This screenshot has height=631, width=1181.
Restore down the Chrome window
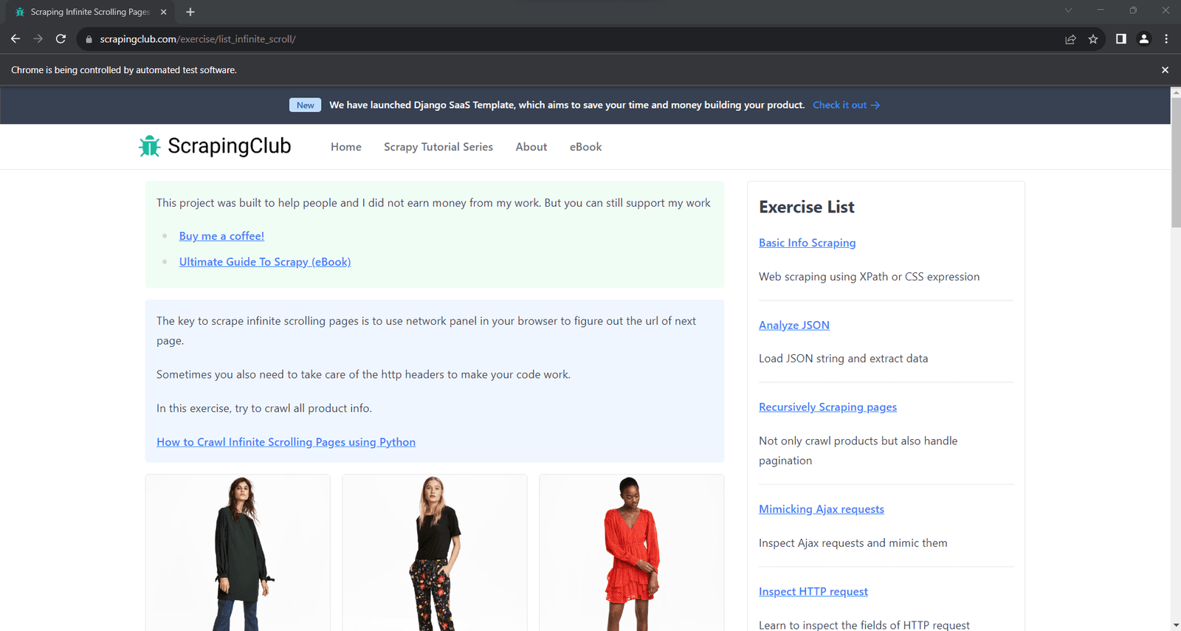pyautogui.click(x=1133, y=10)
